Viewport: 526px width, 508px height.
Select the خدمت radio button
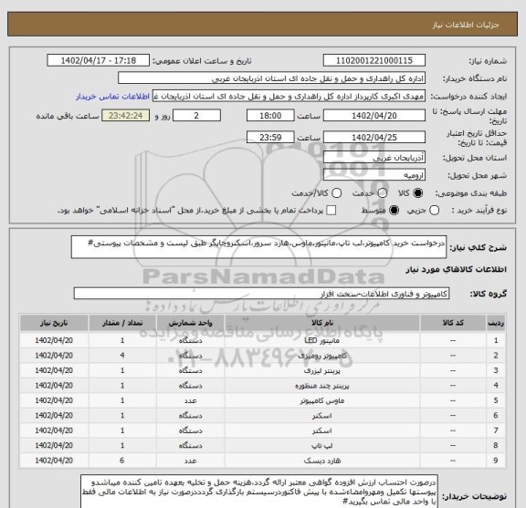coord(382,193)
